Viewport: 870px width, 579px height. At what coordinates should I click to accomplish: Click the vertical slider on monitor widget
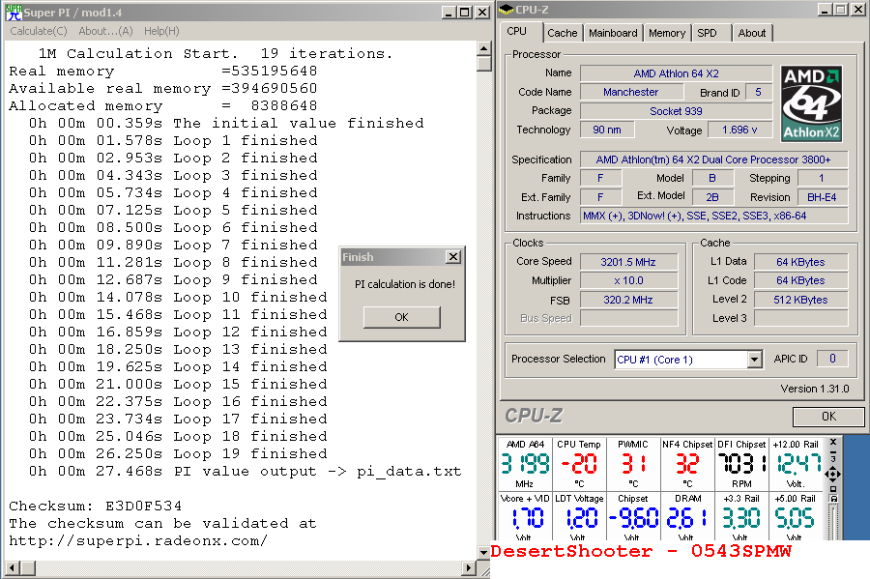click(x=833, y=522)
